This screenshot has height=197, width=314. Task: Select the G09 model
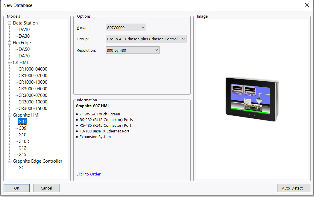22,128
